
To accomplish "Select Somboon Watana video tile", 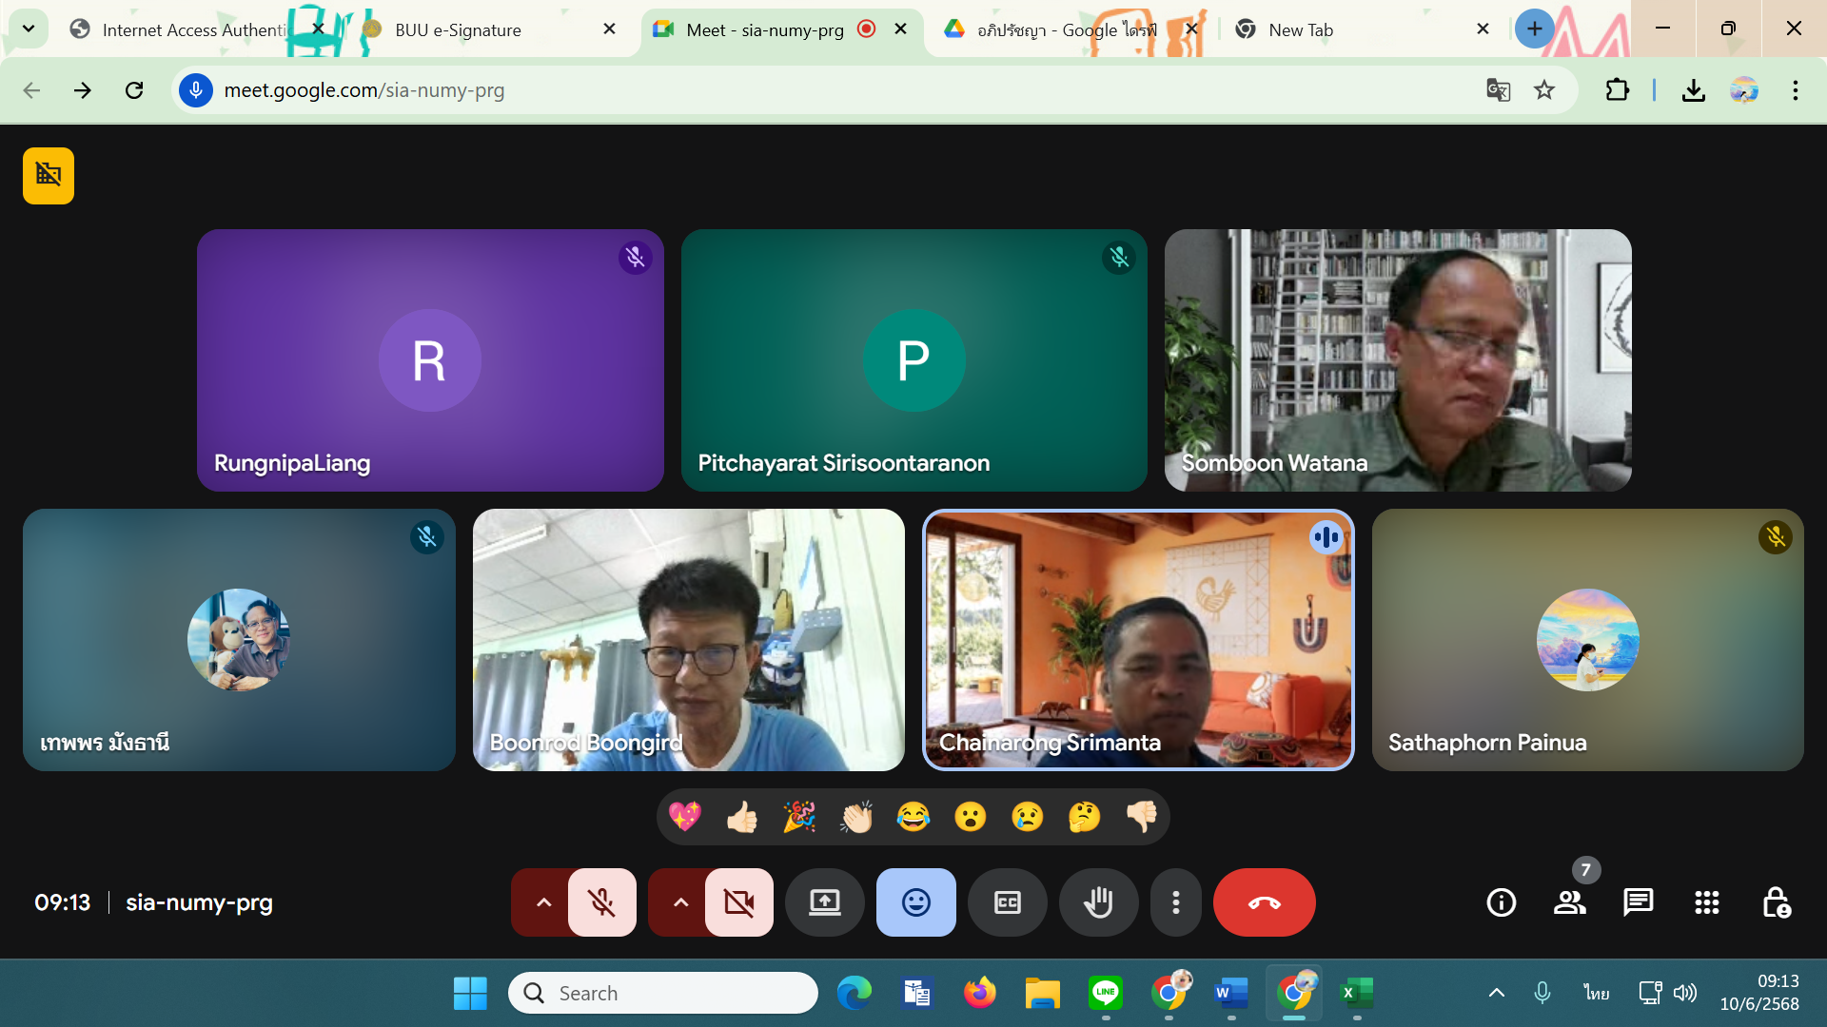I will tap(1398, 360).
